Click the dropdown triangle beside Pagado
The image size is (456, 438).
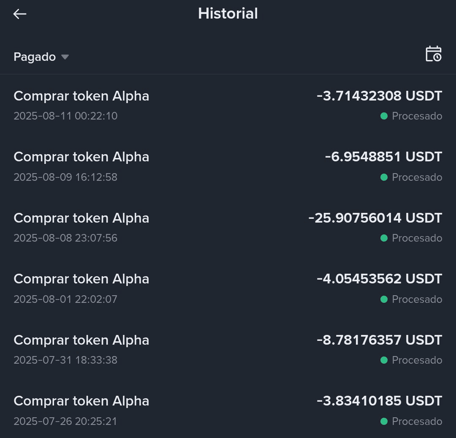tap(65, 57)
